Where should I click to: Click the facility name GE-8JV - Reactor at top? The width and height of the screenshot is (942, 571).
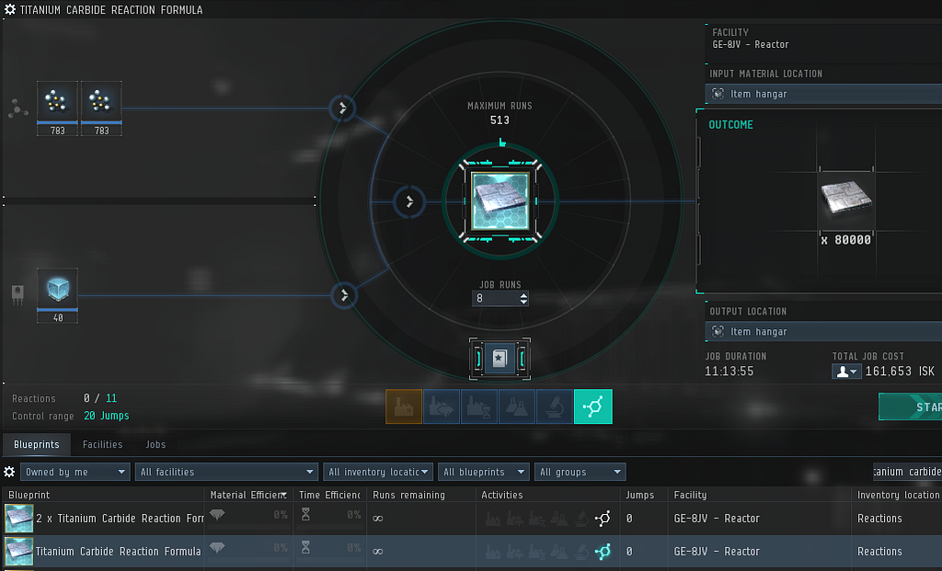point(751,44)
